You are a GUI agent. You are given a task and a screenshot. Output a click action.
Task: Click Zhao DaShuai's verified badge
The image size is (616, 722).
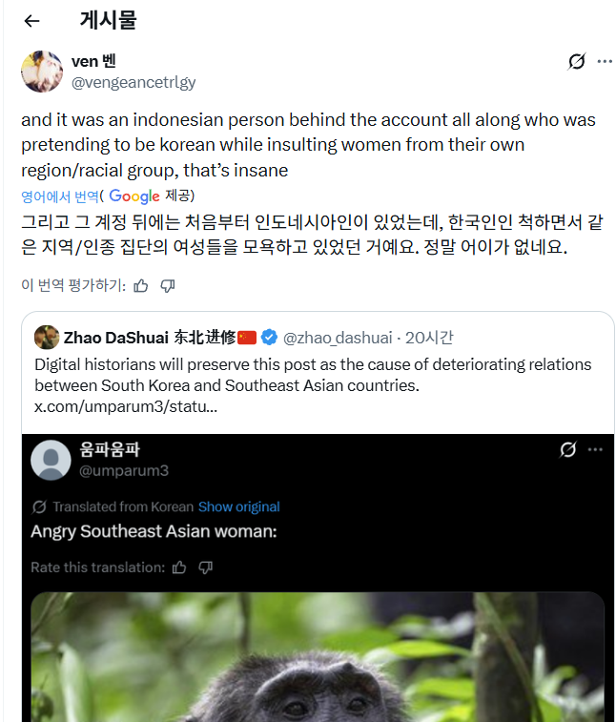pos(270,337)
